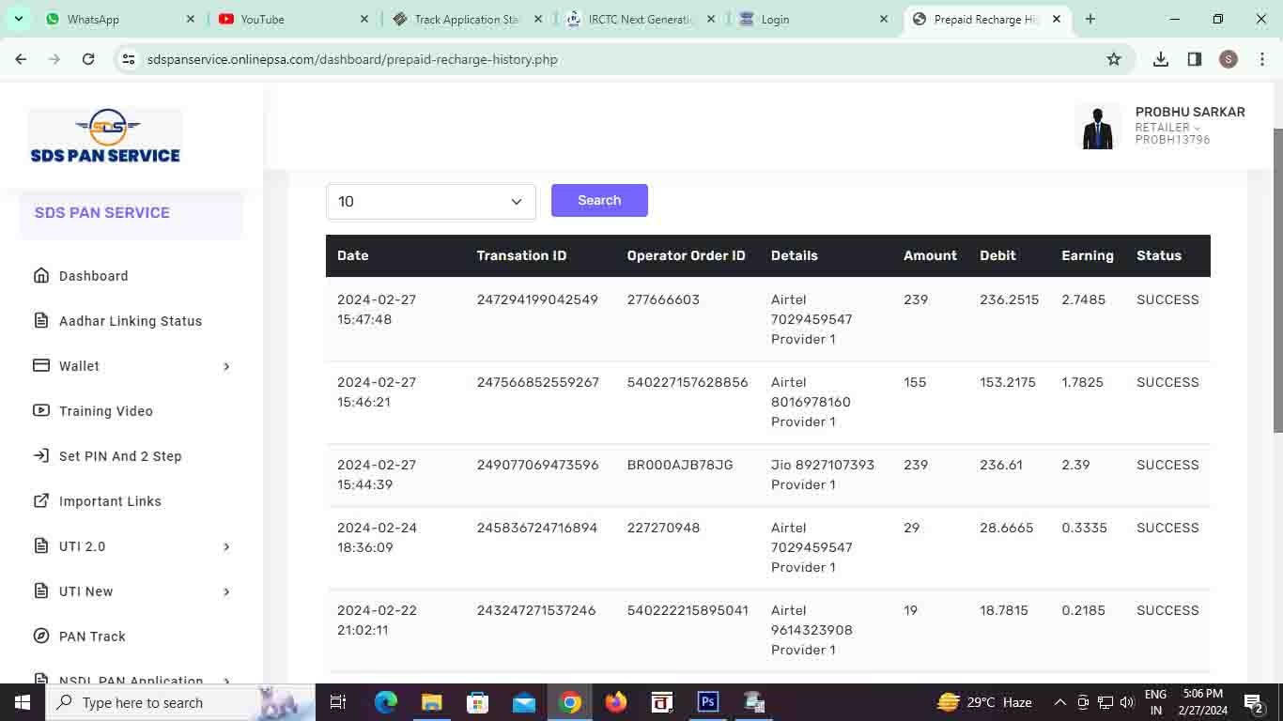
Task: Click the SDS PAN SERVICE logo
Action: 105,136
